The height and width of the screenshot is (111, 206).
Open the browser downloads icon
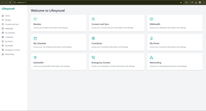pyautogui.click(x=196, y=2)
